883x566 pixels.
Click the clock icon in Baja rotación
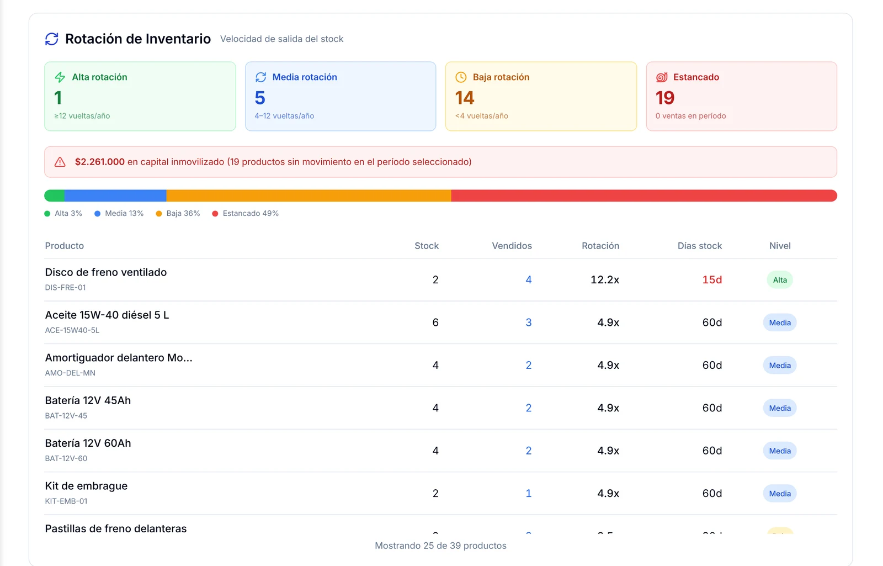[461, 77]
